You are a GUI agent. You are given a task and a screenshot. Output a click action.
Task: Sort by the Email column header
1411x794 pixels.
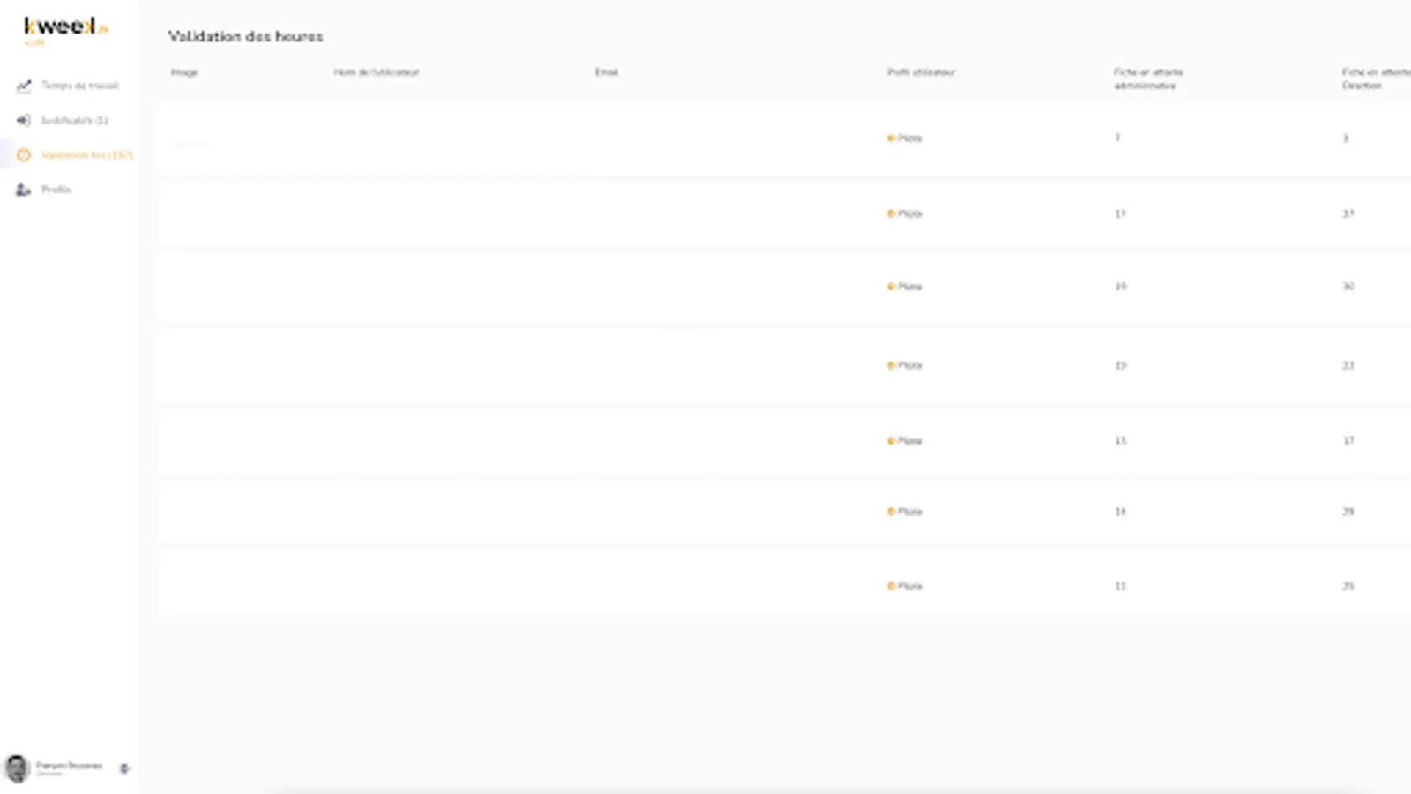coord(607,72)
